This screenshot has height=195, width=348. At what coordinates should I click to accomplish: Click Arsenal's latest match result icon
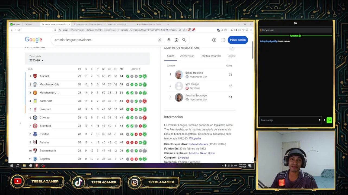click(145, 76)
